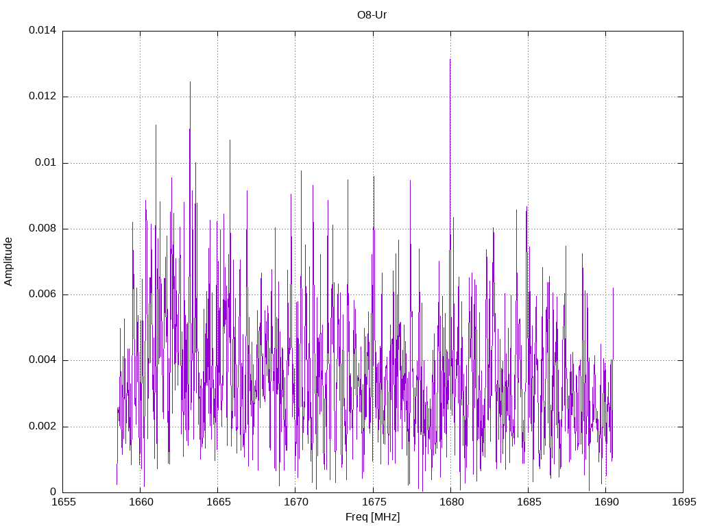Click the x-axis tick label 1680

pos(451,502)
